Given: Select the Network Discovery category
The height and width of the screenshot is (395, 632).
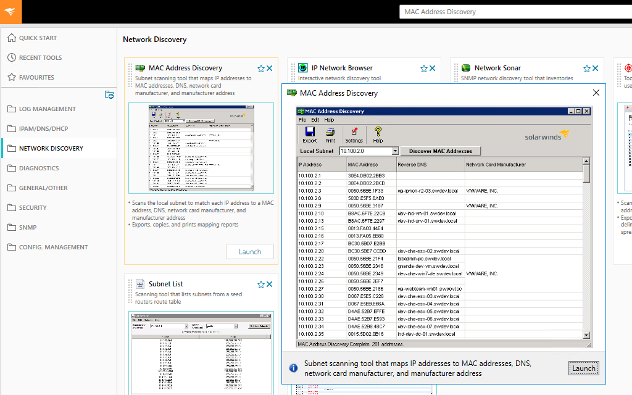Looking at the screenshot, I should coord(51,148).
